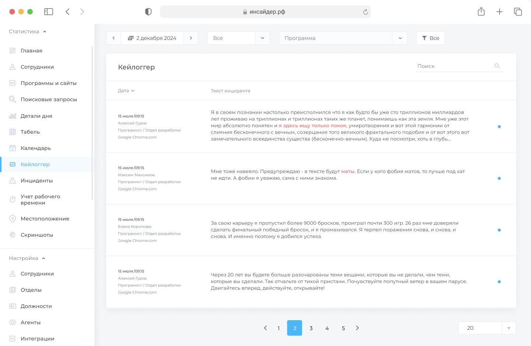The image size is (531, 346).
Task: Go to previous date with left arrow
Action: coord(114,38)
